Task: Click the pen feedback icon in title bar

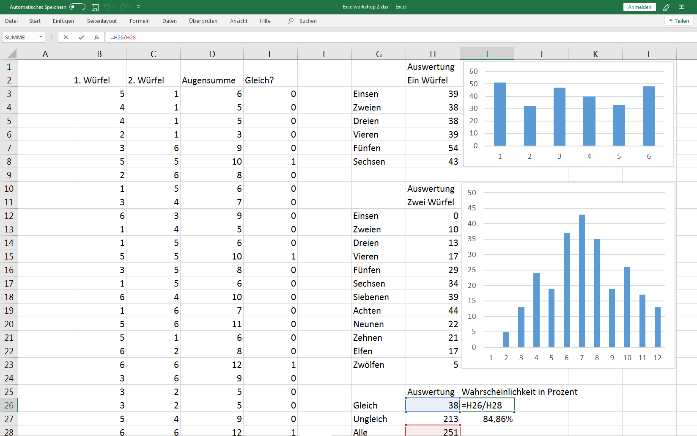Action: tap(666, 7)
